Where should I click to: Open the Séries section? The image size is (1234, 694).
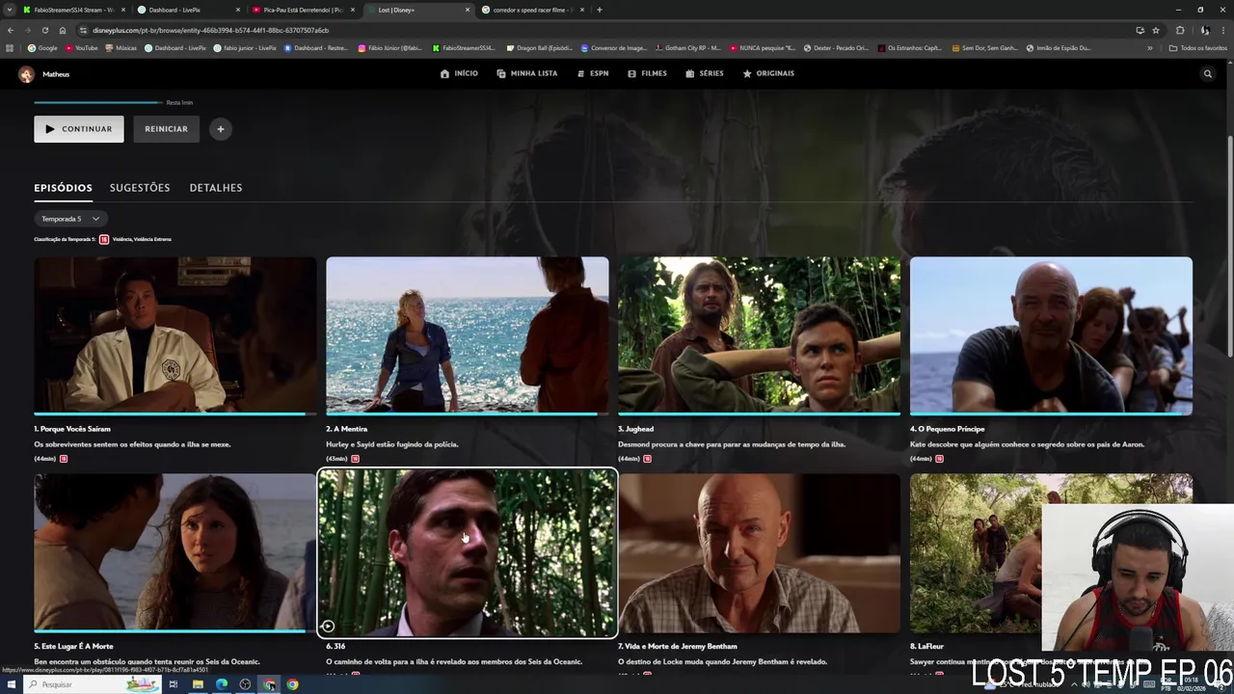[x=705, y=73]
